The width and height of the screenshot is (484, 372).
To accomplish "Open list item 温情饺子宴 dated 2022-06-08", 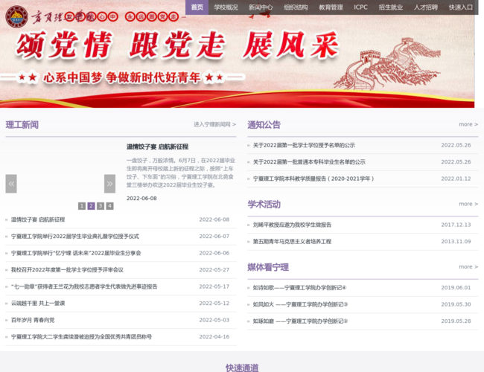I will coord(38,219).
